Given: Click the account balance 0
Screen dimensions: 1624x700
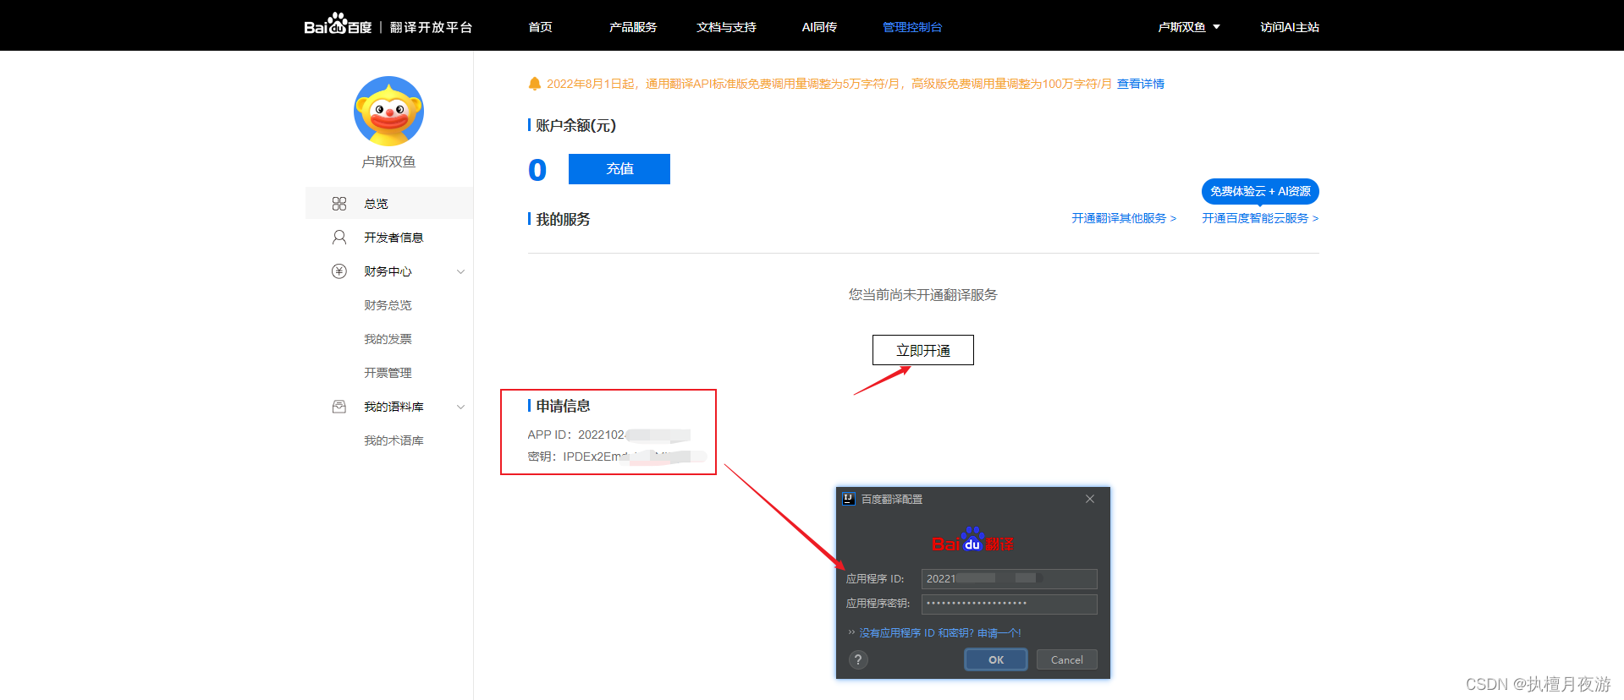Looking at the screenshot, I should pos(537,170).
